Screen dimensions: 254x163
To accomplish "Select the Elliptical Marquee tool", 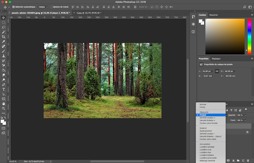I will (x=3, y=22).
